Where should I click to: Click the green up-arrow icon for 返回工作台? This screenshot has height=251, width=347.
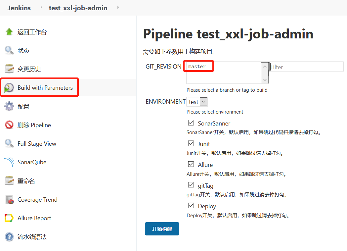click(9, 32)
